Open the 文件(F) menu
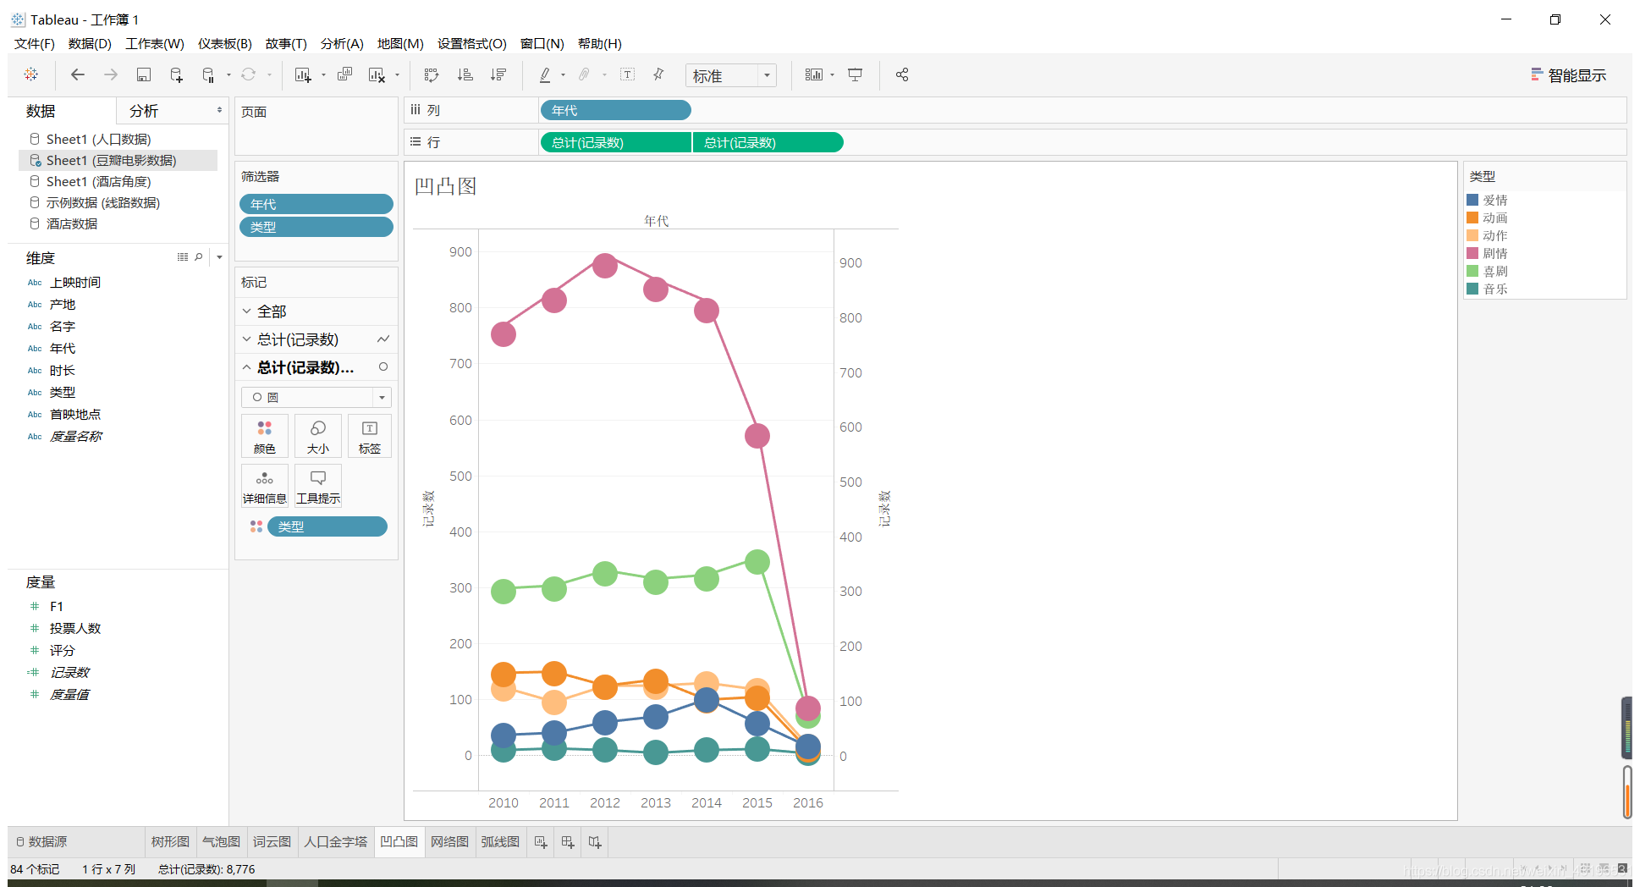The width and height of the screenshot is (1640, 887). (x=35, y=44)
